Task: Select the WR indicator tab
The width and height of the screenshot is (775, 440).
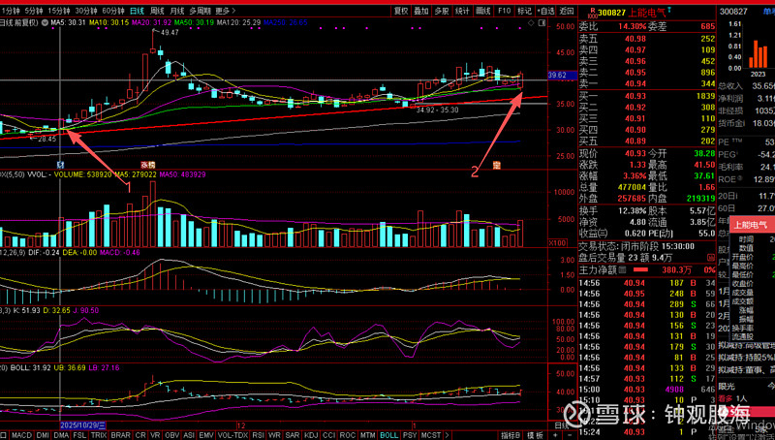Action: click(274, 435)
